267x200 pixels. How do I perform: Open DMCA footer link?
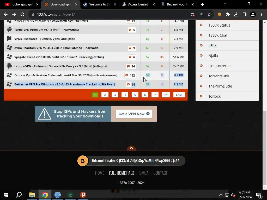(x=144, y=173)
